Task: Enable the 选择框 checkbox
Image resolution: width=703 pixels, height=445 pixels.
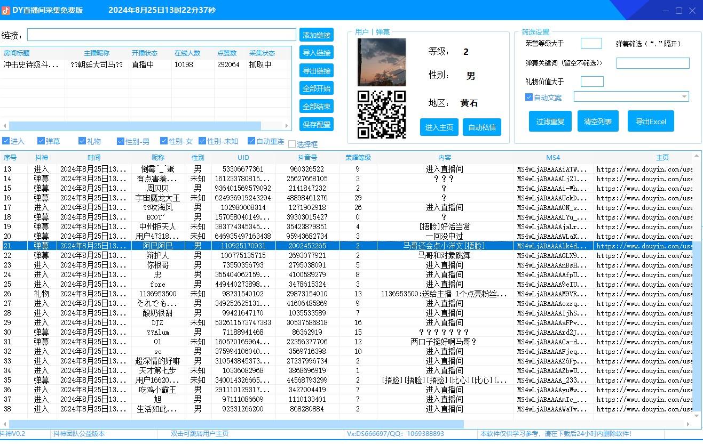Action: (x=292, y=143)
